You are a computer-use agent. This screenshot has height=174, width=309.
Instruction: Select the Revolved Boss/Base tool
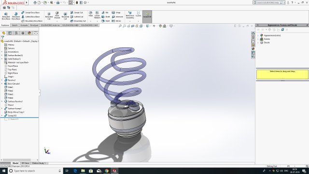click(16, 16)
